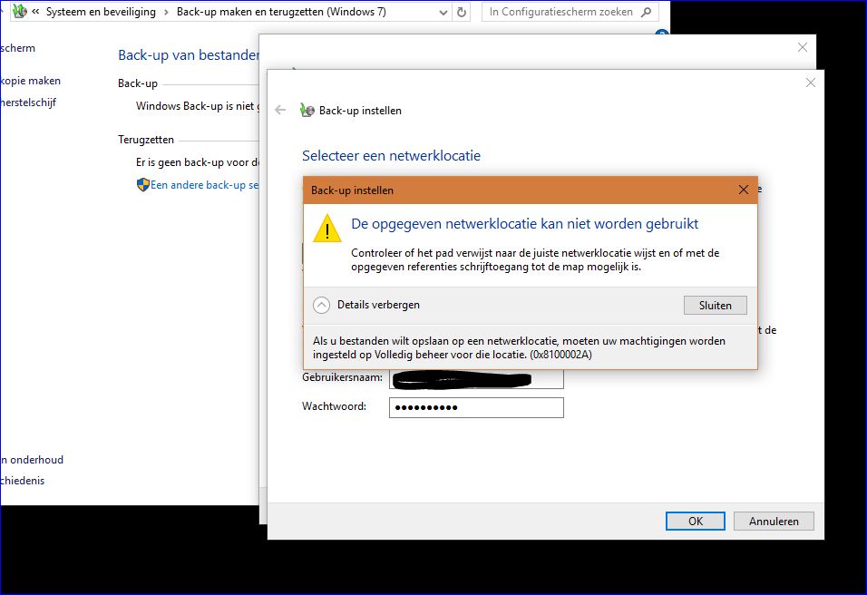Click the 'Controleer of het pad verwijst' message
This screenshot has height=595, width=867.
[x=535, y=260]
